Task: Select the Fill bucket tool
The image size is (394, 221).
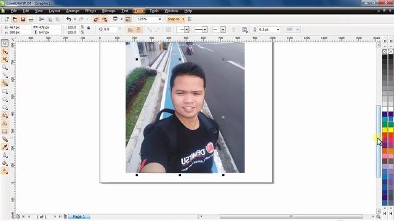Action: pyautogui.click(x=4, y=163)
